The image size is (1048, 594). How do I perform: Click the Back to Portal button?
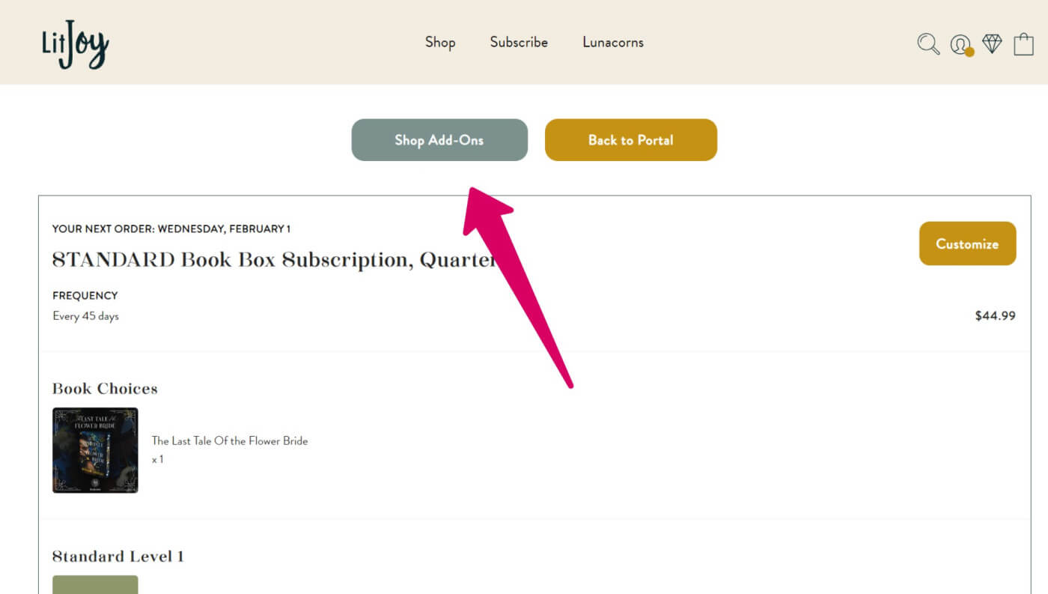631,140
